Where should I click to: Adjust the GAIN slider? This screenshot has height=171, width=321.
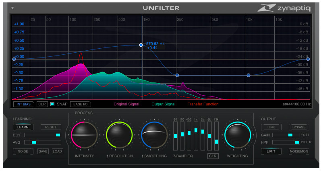click(x=286, y=135)
